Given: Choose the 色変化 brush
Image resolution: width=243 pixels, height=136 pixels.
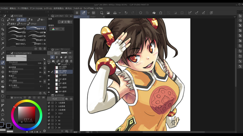Looking at the screenshot, I should 17,40.
